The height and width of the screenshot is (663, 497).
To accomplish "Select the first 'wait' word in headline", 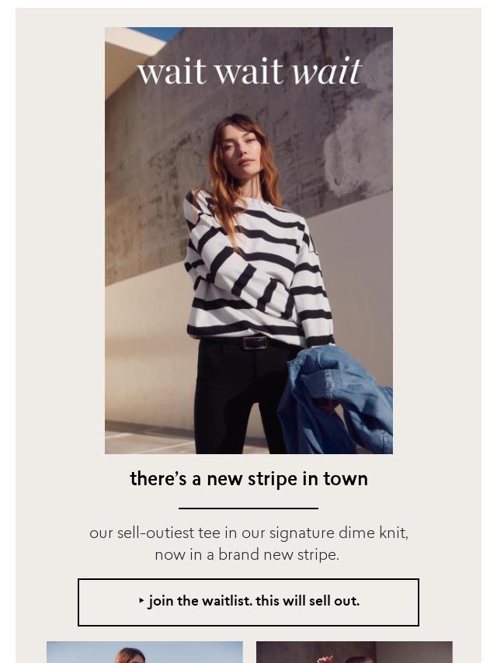I will tap(172, 71).
